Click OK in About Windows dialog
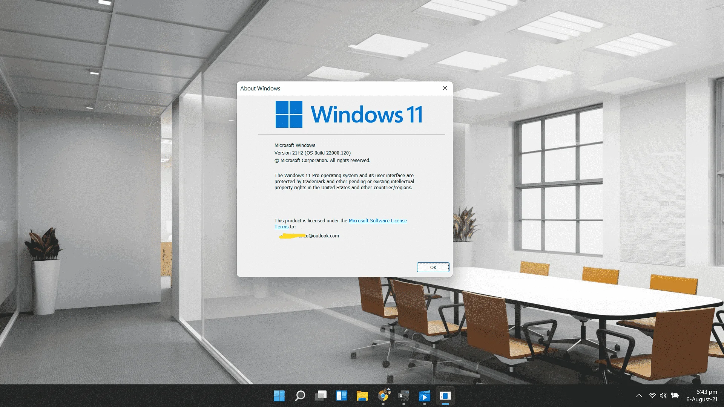This screenshot has height=407, width=724. (433, 267)
